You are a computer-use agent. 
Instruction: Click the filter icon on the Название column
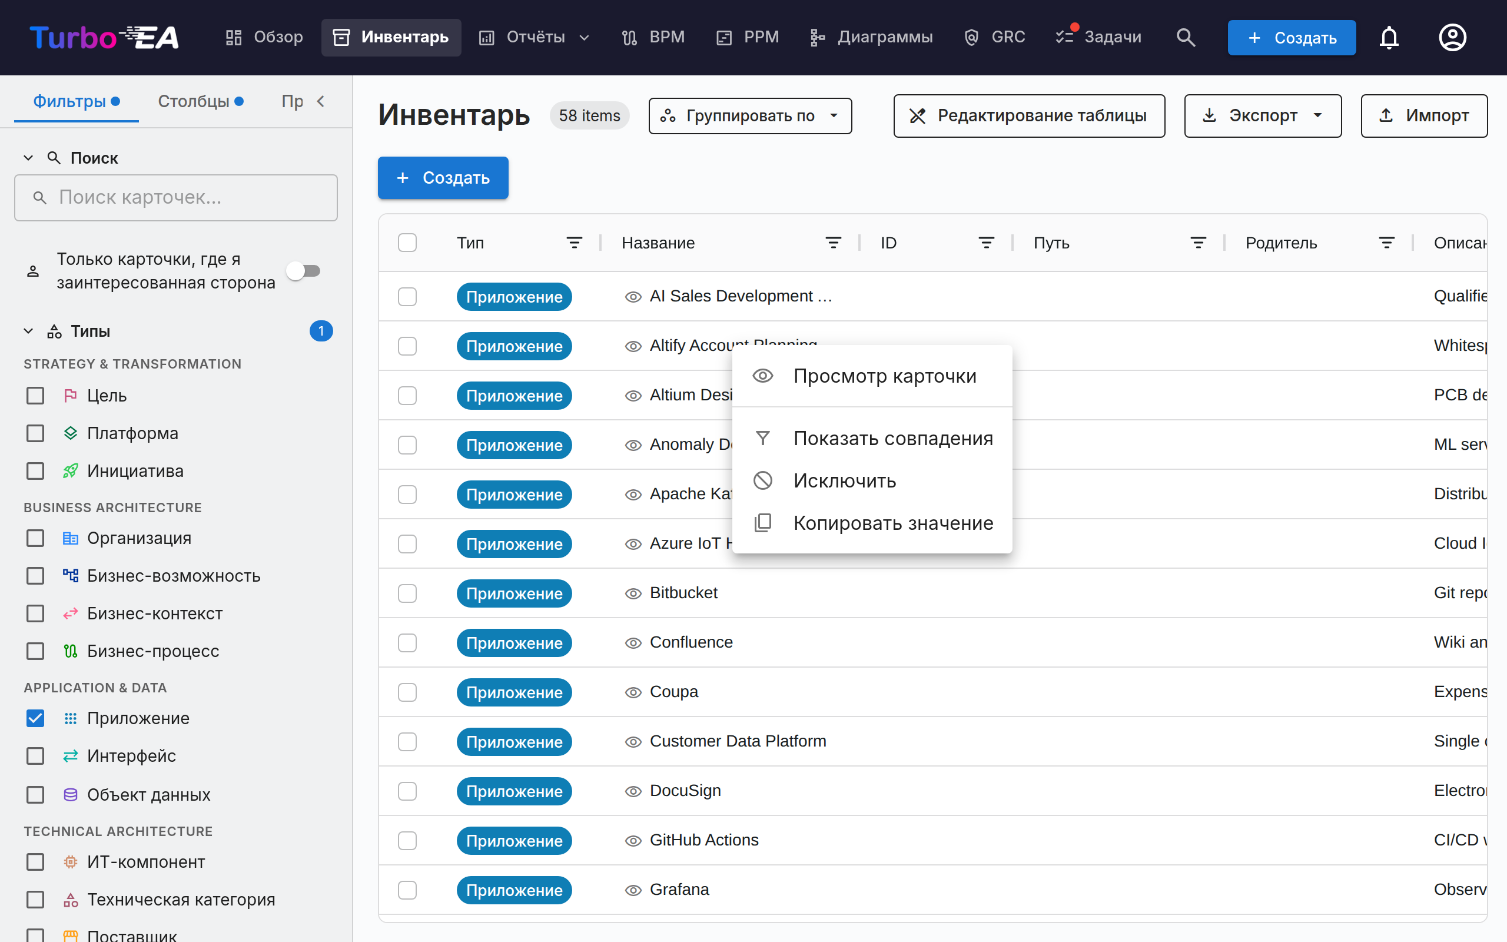coord(833,243)
